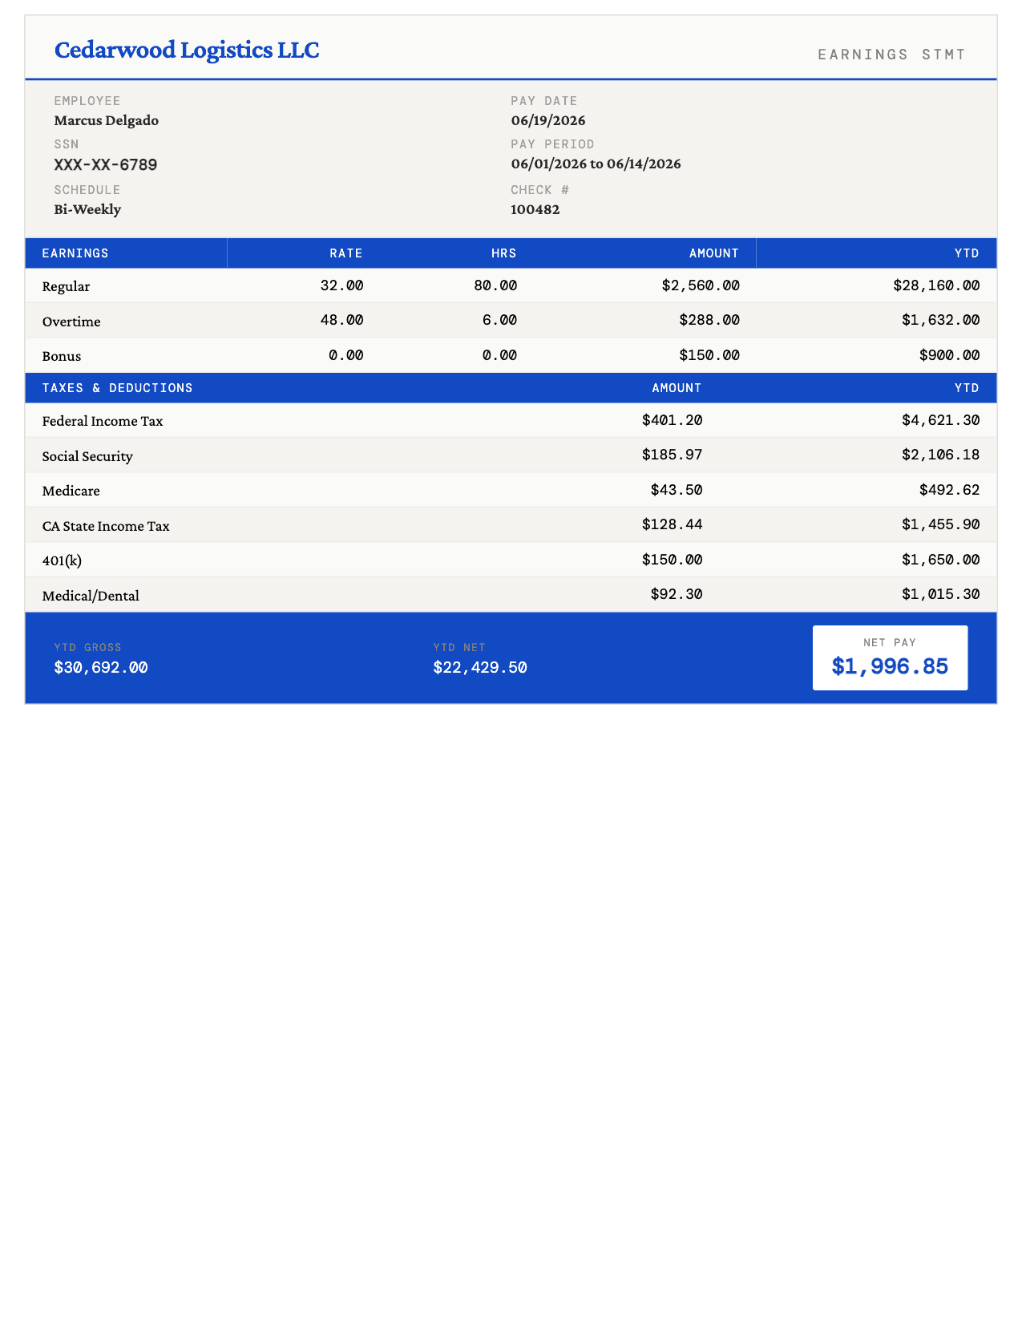Click Bonus amount $150.00

pos(709,355)
